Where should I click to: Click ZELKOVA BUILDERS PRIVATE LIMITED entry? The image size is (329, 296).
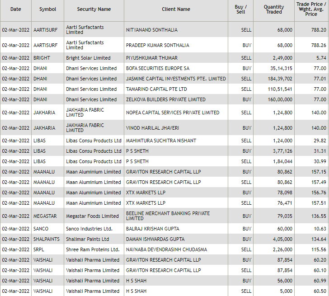pos(165,99)
